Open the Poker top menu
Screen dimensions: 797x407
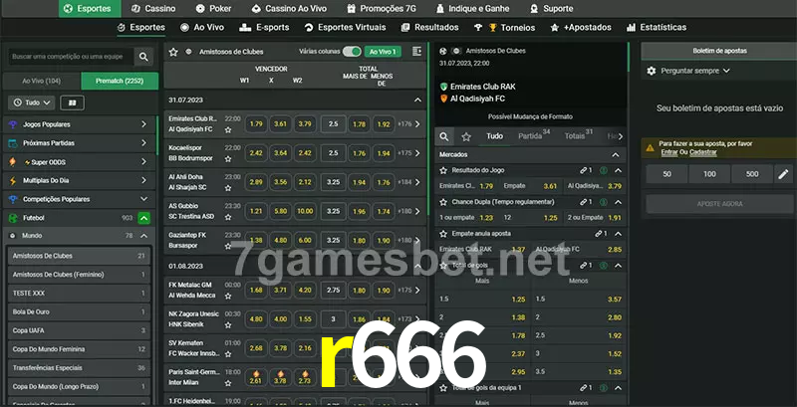coord(214,9)
